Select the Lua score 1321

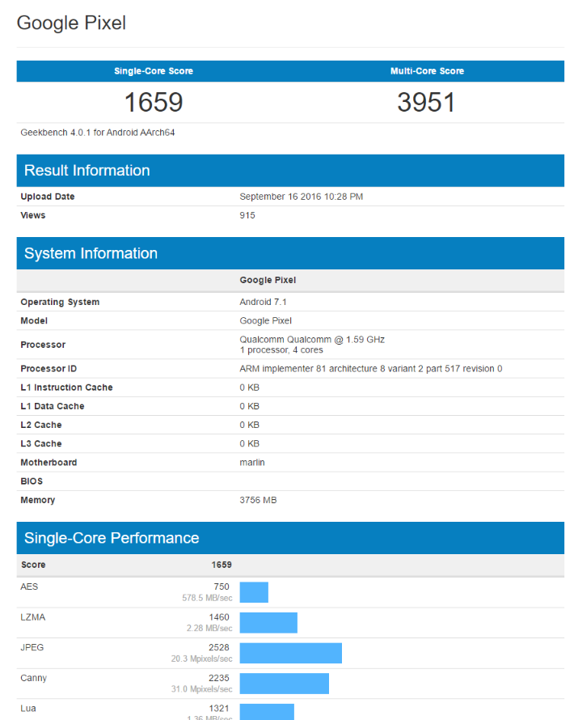[x=219, y=709]
